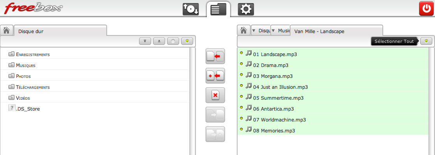Screen dimensions: 435x155
Task: Click the .DS_Store unknown file icon
Action: tap(12, 108)
